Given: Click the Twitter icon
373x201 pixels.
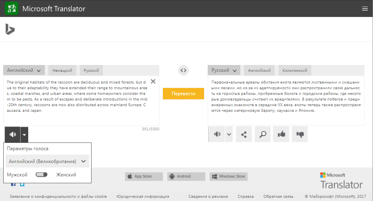Looking at the screenshot, I should (22, 184).
